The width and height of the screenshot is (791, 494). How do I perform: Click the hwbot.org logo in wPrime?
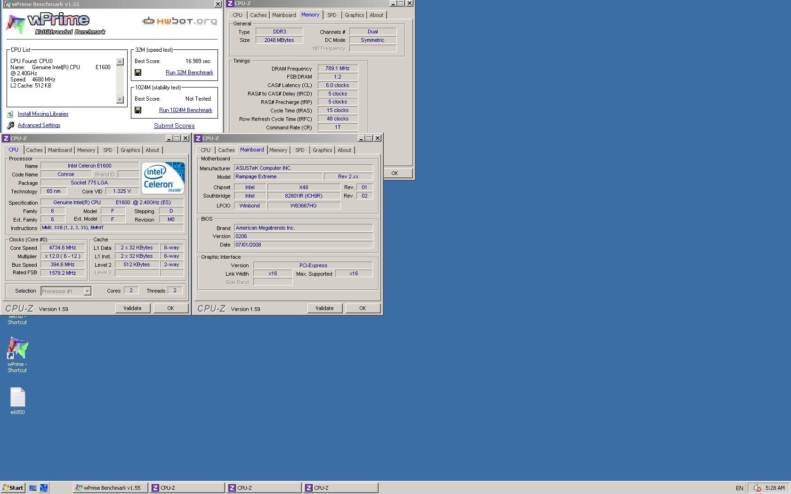click(x=179, y=21)
